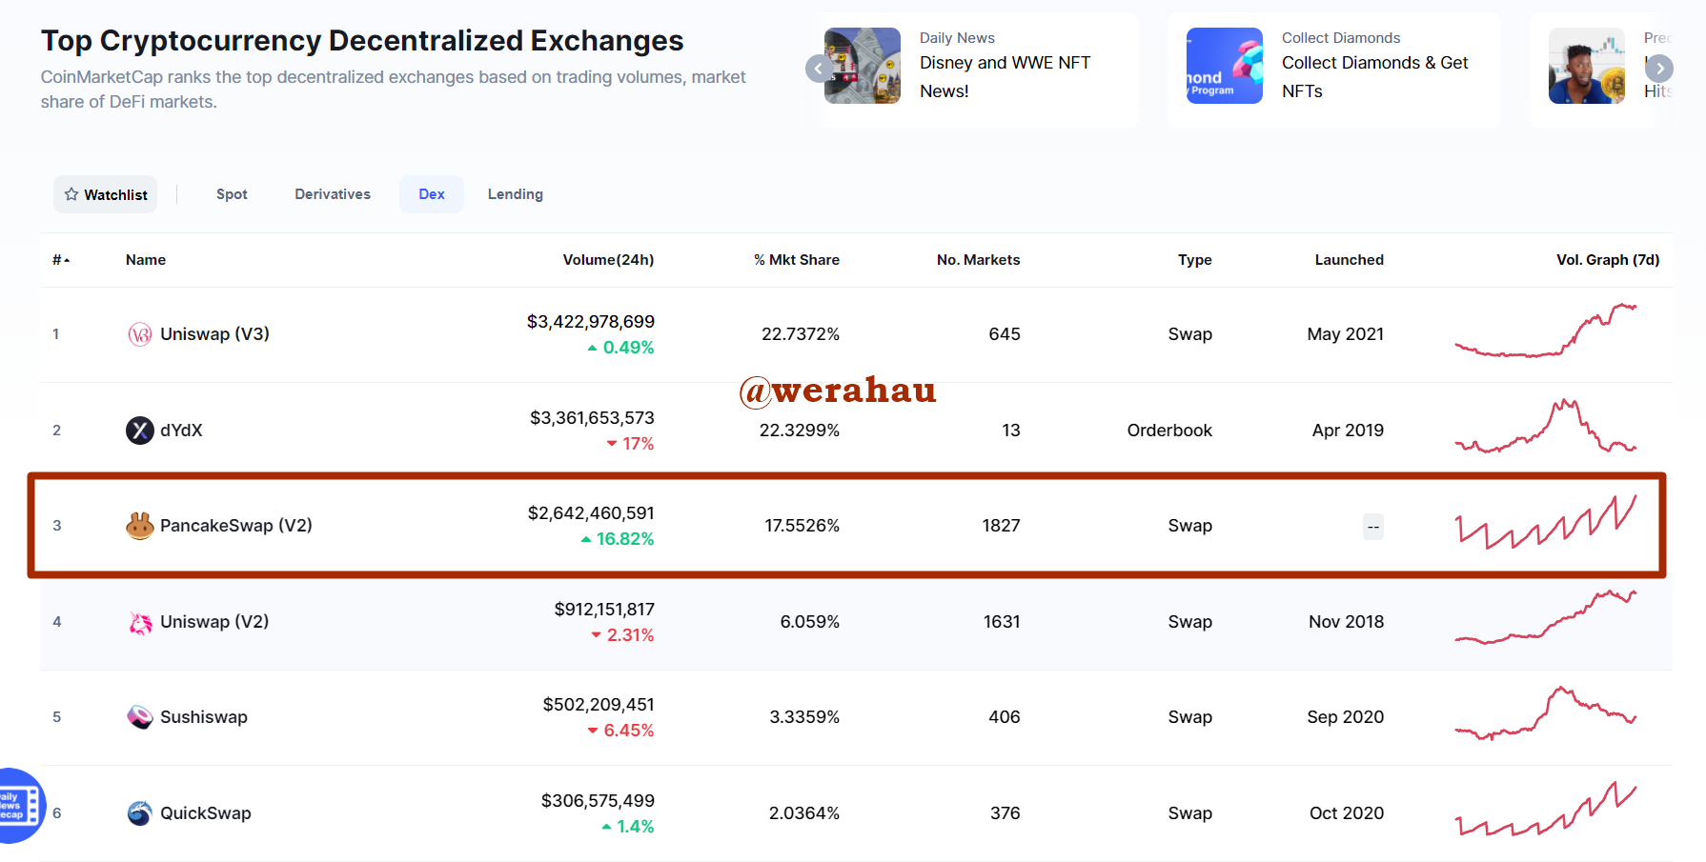The width and height of the screenshot is (1706, 862).
Task: Sort table by rank number column
Action: pyautogui.click(x=61, y=260)
